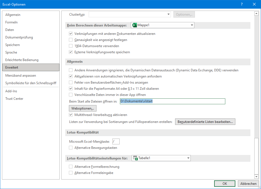Screen dimensions: 261x189
Task: Open the Formeln category
Action: pyautogui.click(x=31, y=22)
